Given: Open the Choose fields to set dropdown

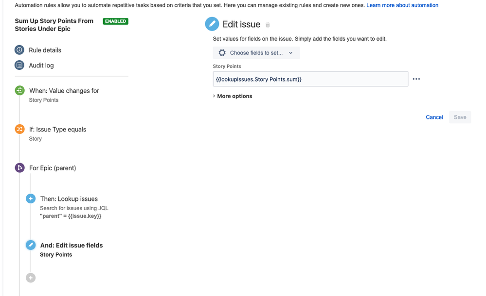Looking at the screenshot, I should (x=256, y=52).
